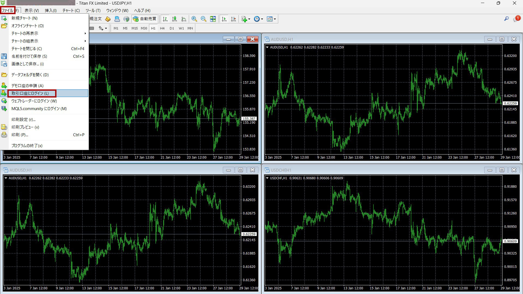Screen dimensions: 523x294
Task: Choose 画像として保存 menu entry
Action: 27,64
